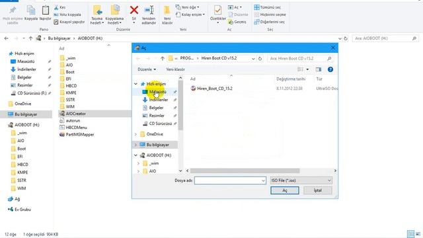Image resolution: width=423 pixels, height=238 pixels.
Task: Sort by Değiştirme tarihi column
Action: (x=291, y=79)
